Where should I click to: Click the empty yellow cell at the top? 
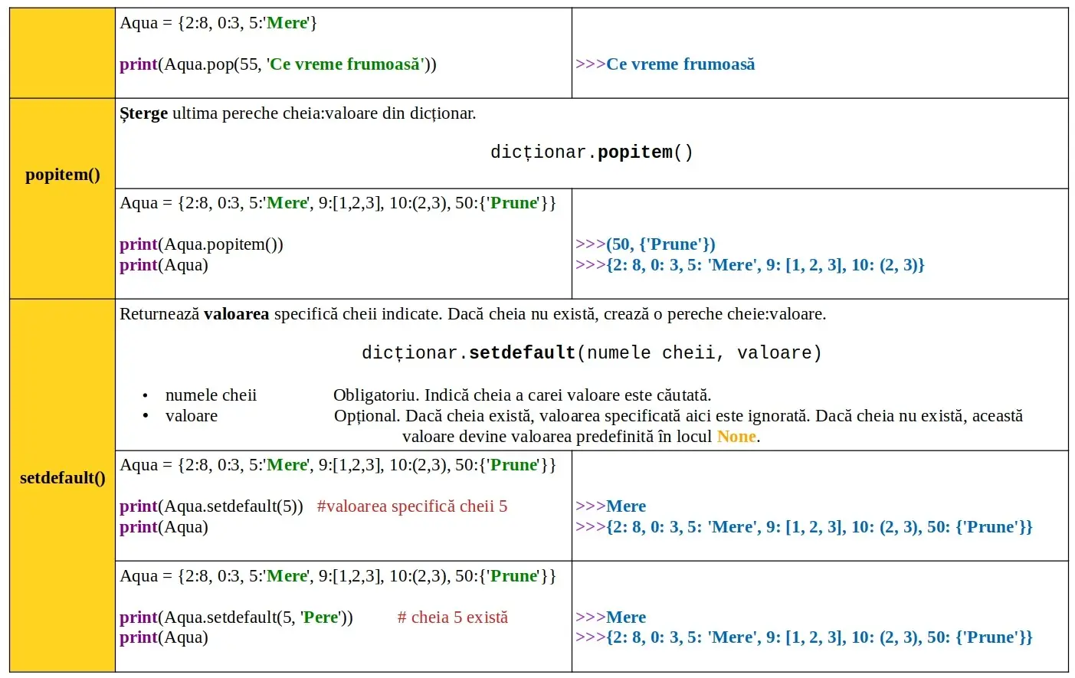62,53
